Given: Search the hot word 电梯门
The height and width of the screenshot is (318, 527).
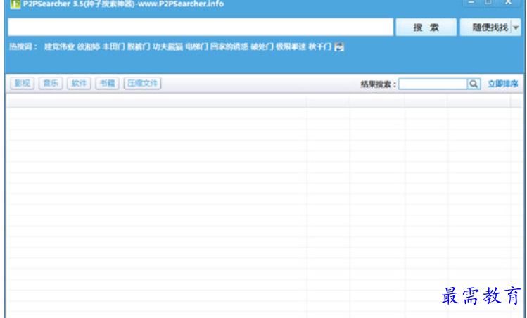Looking at the screenshot, I should [196, 46].
